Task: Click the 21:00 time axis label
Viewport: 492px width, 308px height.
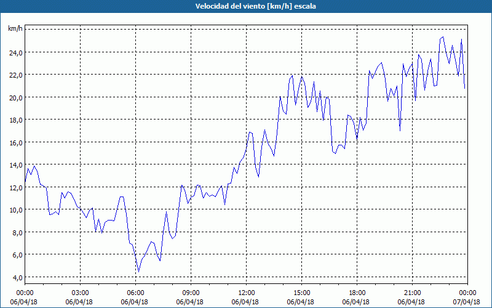Action: tap(412, 293)
